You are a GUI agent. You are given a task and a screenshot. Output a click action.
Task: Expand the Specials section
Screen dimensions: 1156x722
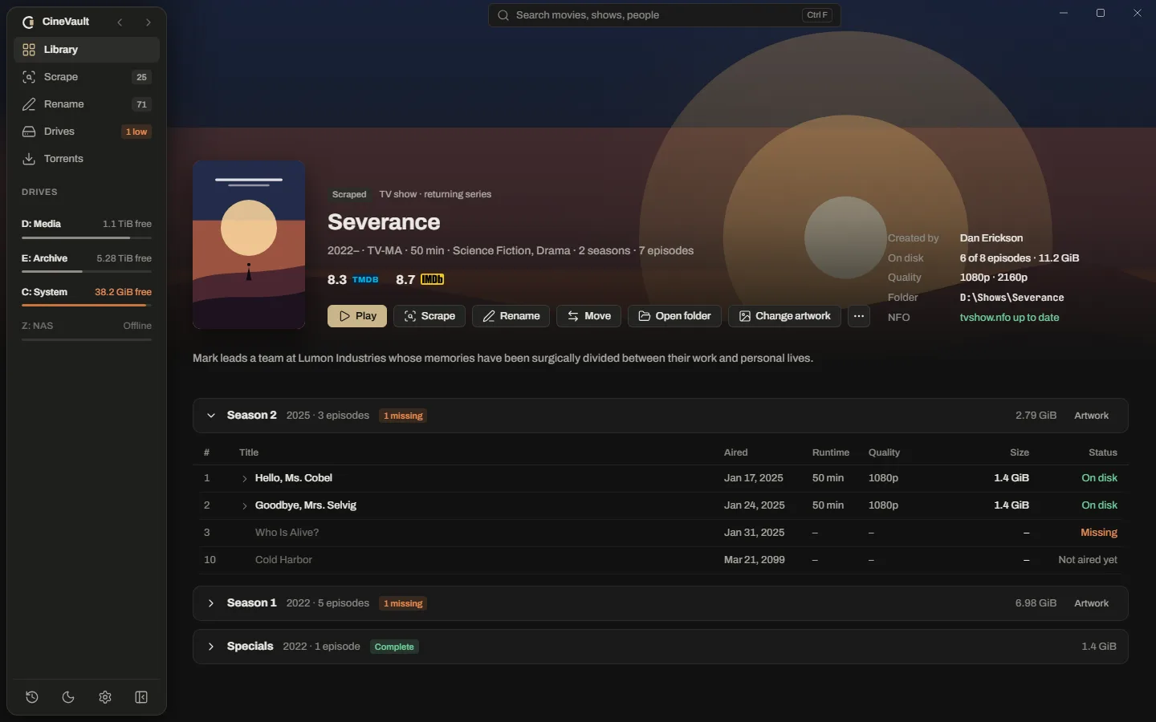(211, 647)
